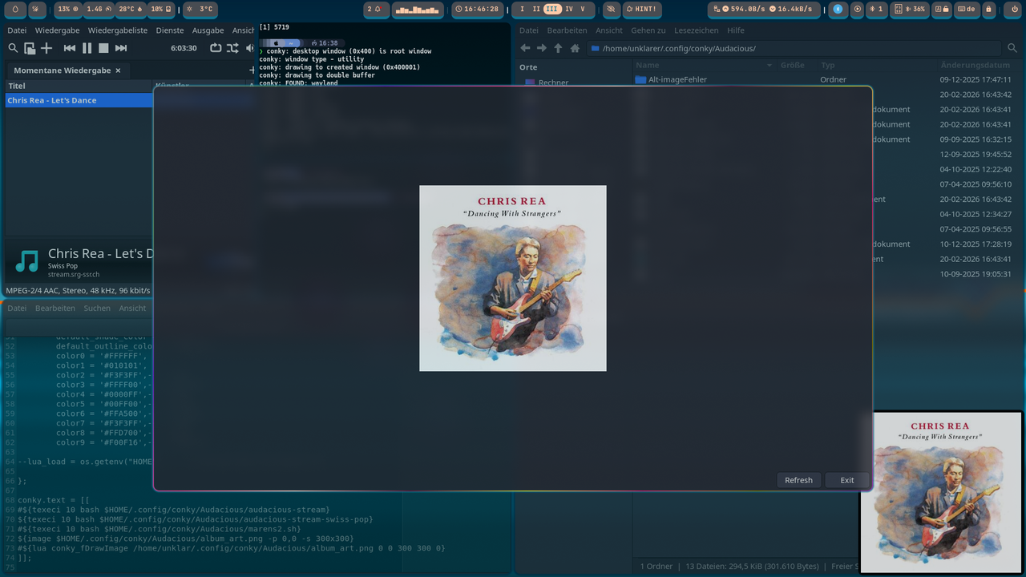Click the bluetooth icon in top bar
This screenshot has width=1026, height=577.
click(838, 9)
